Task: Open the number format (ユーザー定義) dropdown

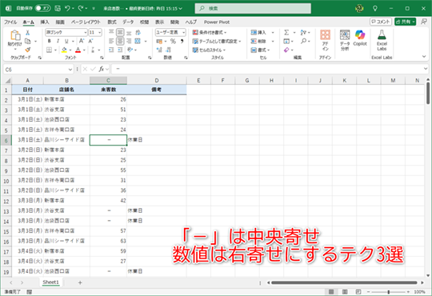Action: click(183, 33)
